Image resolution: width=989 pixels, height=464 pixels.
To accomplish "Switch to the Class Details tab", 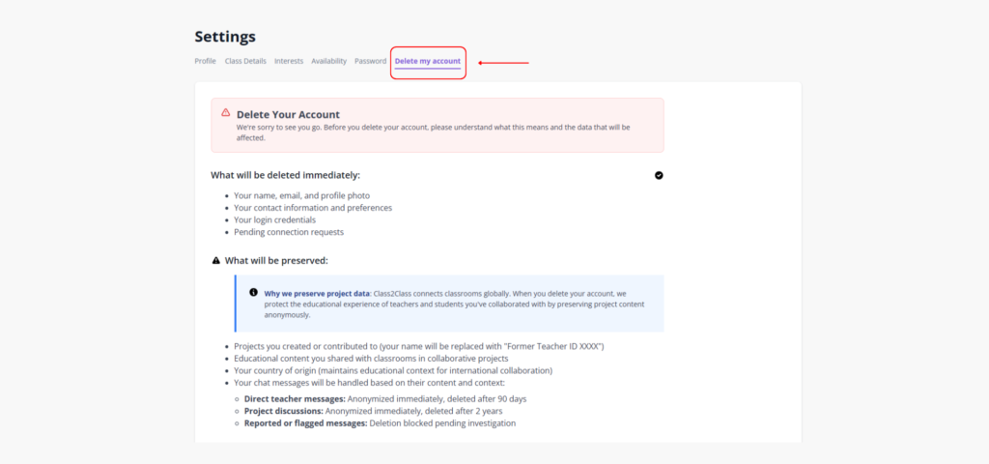I will pyautogui.click(x=245, y=61).
